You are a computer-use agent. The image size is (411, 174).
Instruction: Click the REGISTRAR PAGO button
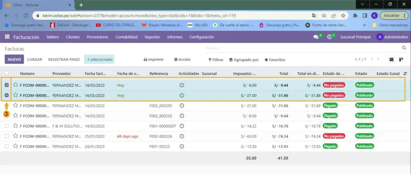pyautogui.click(x=64, y=59)
